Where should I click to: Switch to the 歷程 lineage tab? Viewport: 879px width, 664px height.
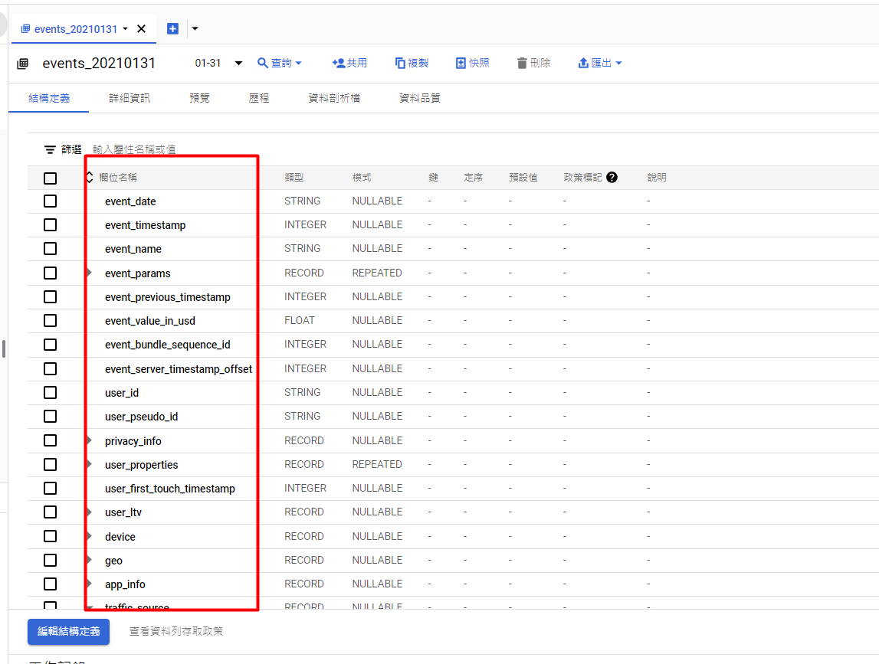259,98
